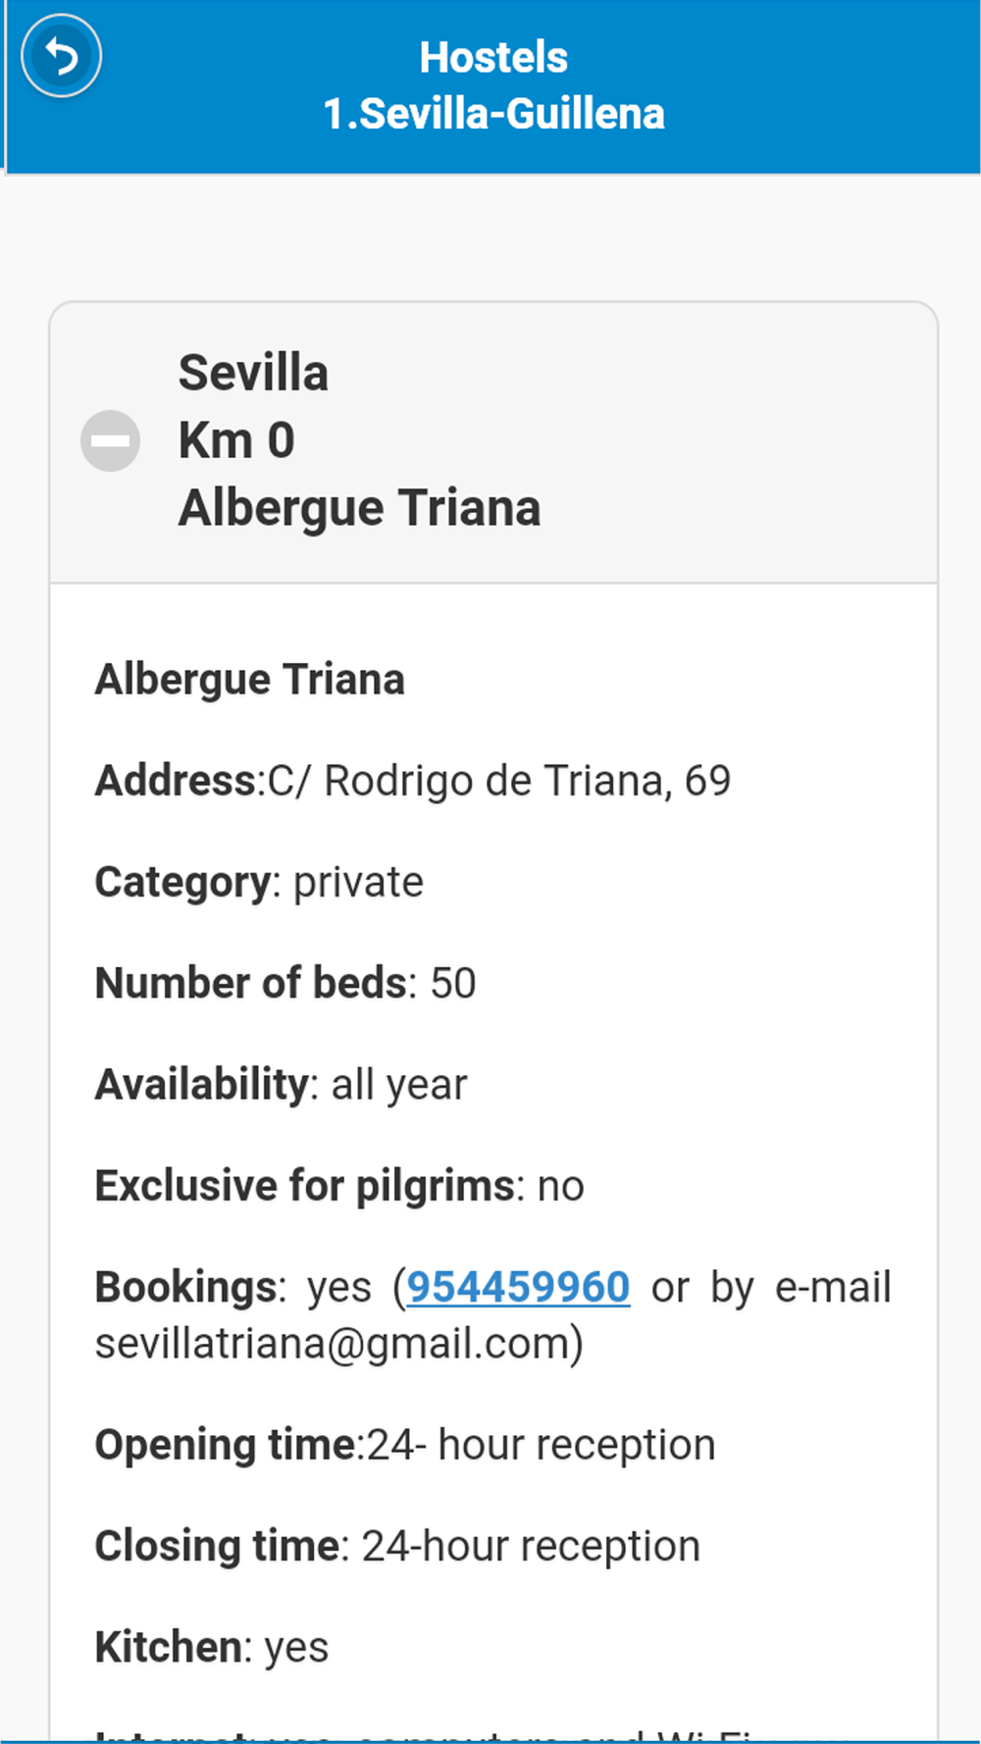Collapse the Albergue Triana section via minus icon

click(110, 440)
